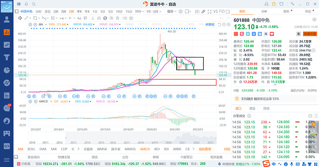The width and height of the screenshot is (319, 167).
Task: Open the code brackets icon in sidebar
Action: [7, 146]
